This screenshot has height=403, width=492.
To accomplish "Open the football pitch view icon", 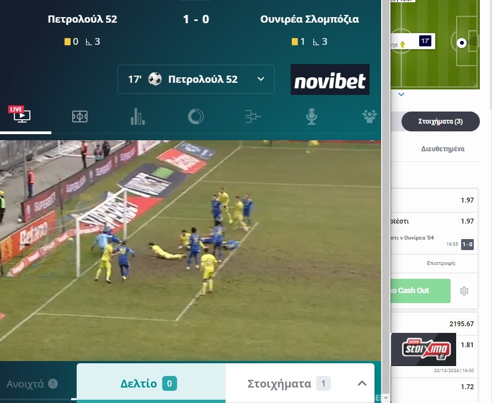I will pos(79,116).
